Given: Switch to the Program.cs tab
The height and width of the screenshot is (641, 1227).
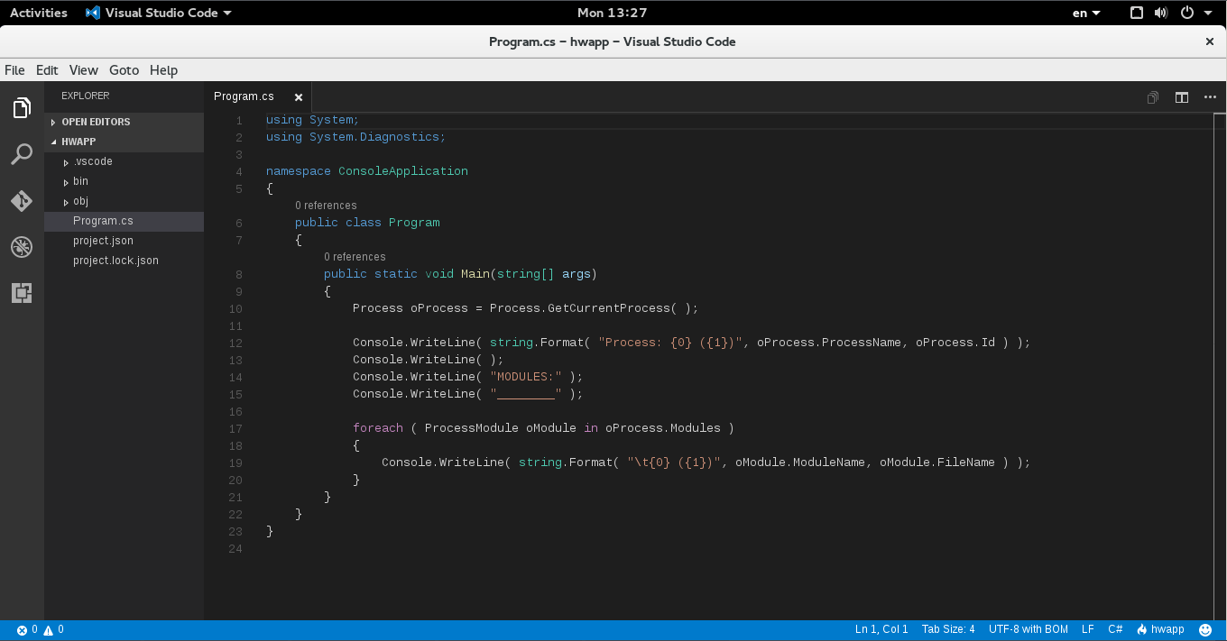Looking at the screenshot, I should 258,96.
